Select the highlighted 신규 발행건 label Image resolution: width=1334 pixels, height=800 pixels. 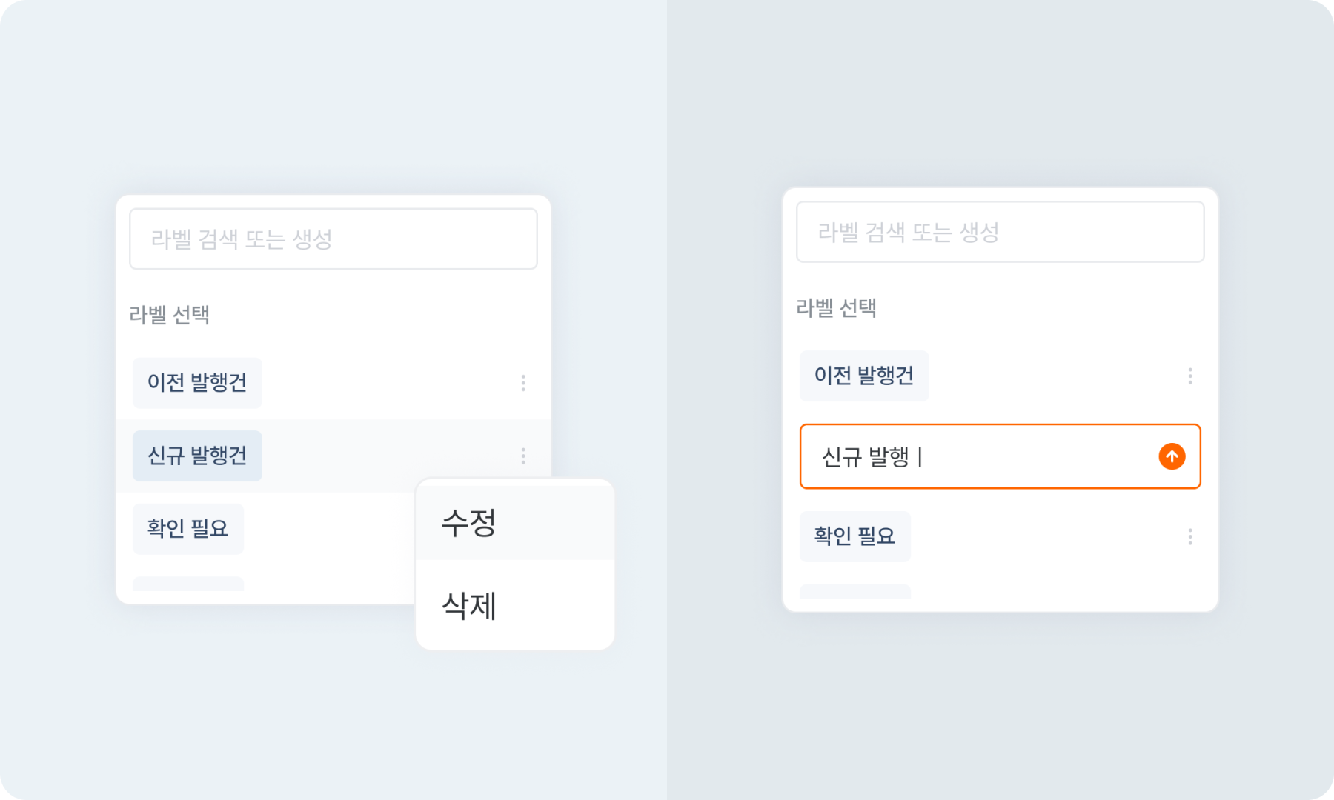click(196, 454)
